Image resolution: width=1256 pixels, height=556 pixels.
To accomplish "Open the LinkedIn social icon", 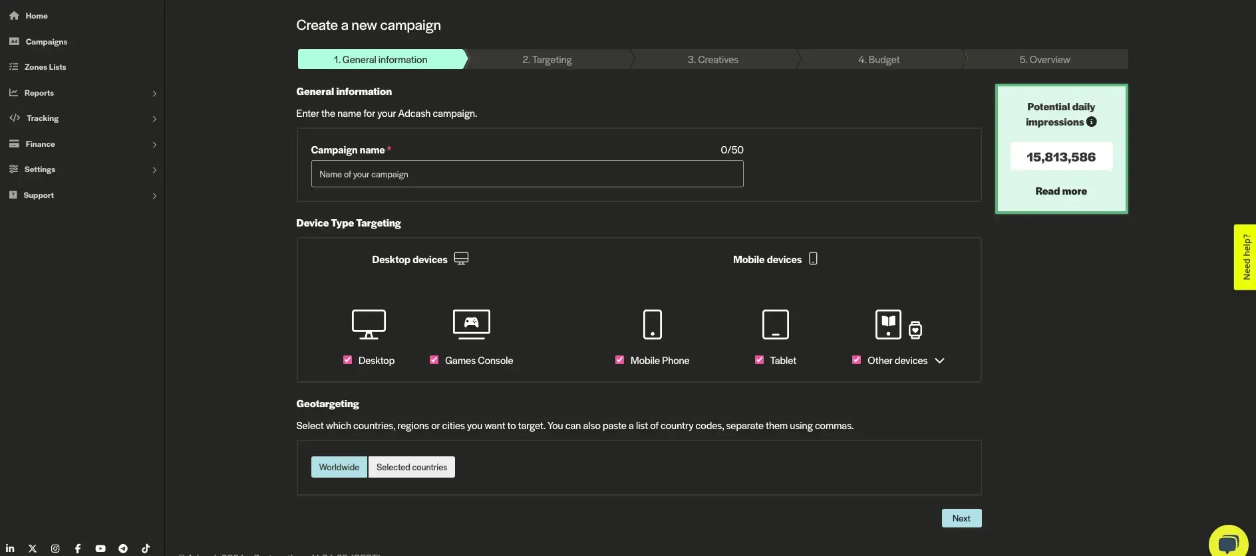I will tap(10, 549).
